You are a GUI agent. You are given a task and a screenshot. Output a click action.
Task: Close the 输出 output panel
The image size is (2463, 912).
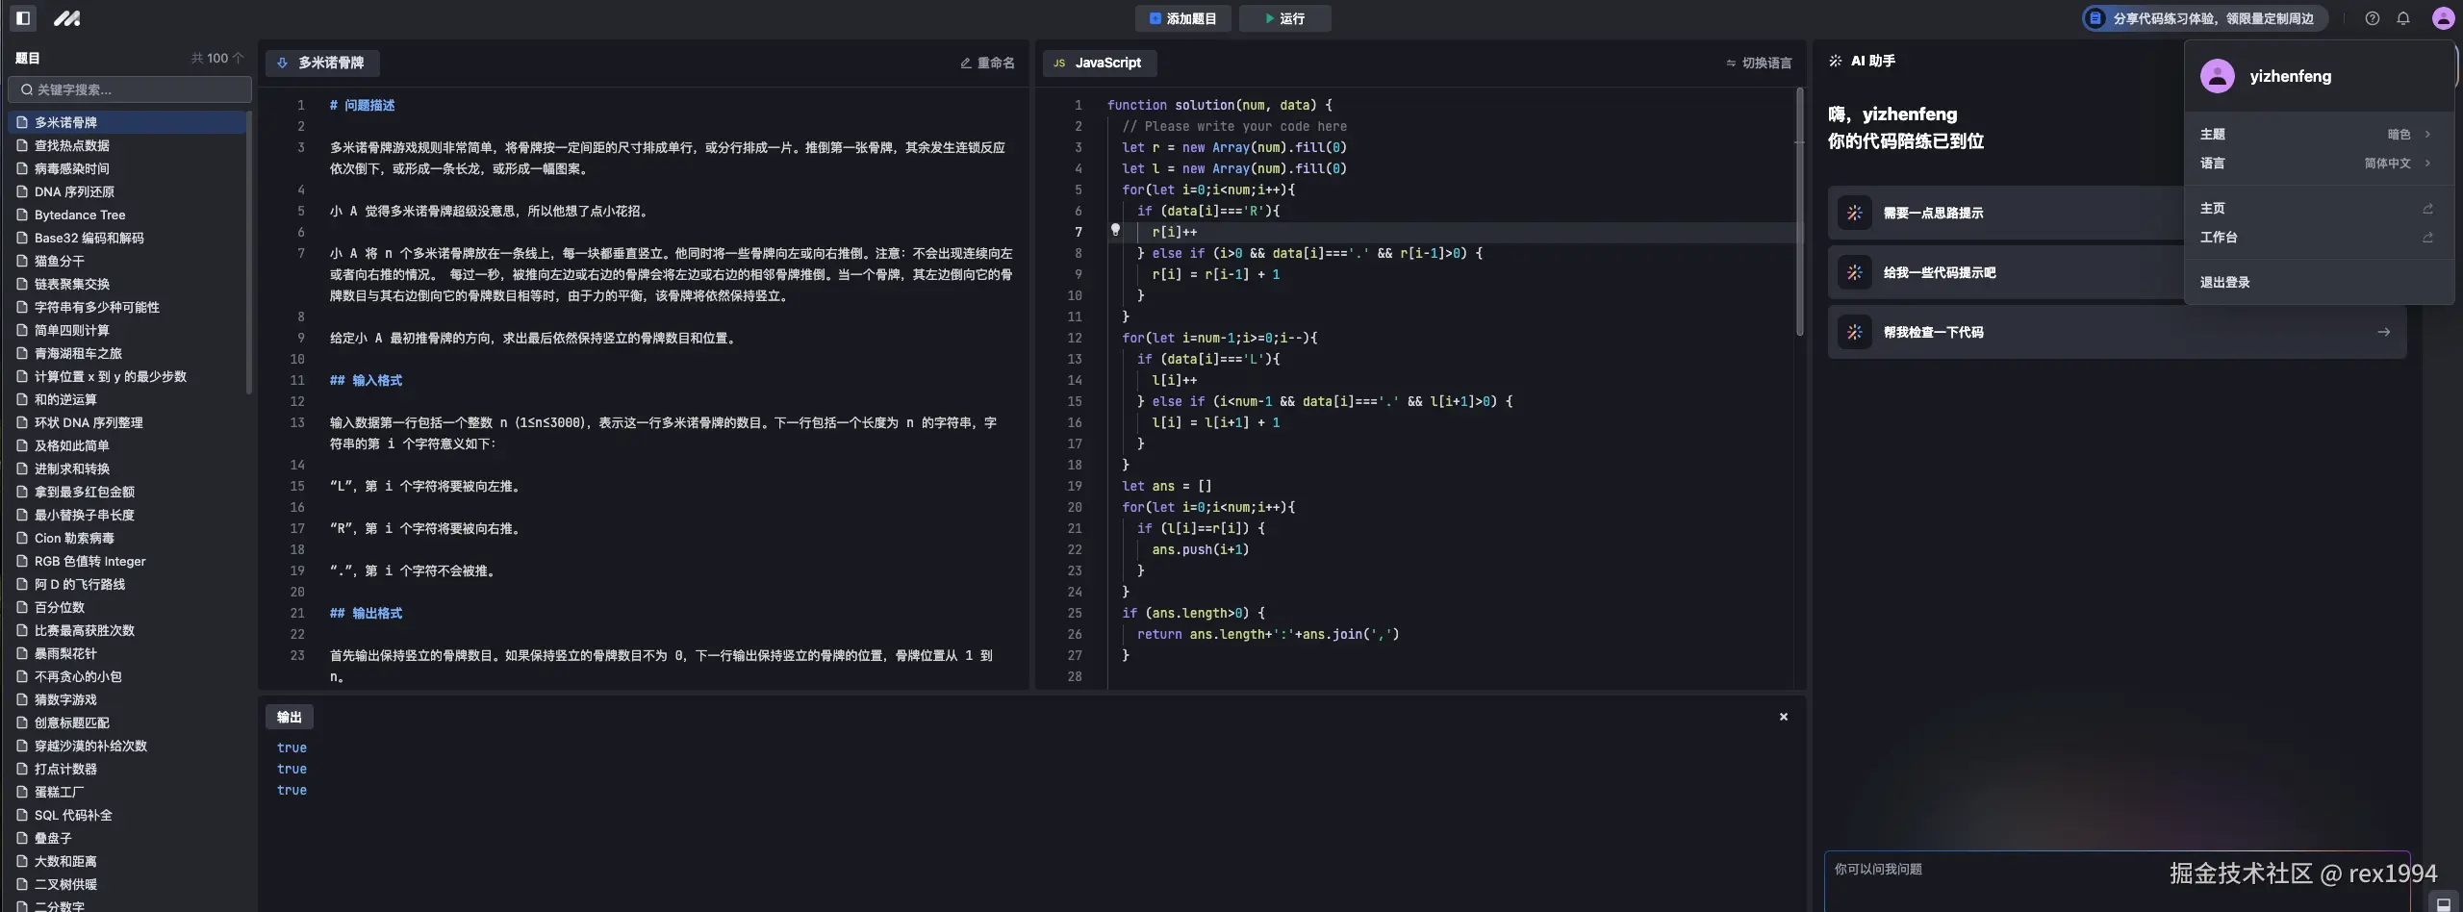pyautogui.click(x=1782, y=716)
